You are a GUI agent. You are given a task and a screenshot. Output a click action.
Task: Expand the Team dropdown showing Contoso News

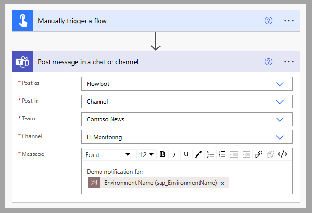tap(280, 119)
